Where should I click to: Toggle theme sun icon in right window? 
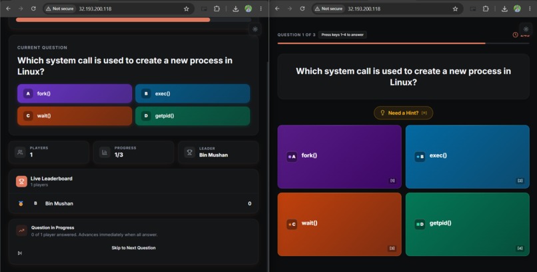click(x=526, y=29)
